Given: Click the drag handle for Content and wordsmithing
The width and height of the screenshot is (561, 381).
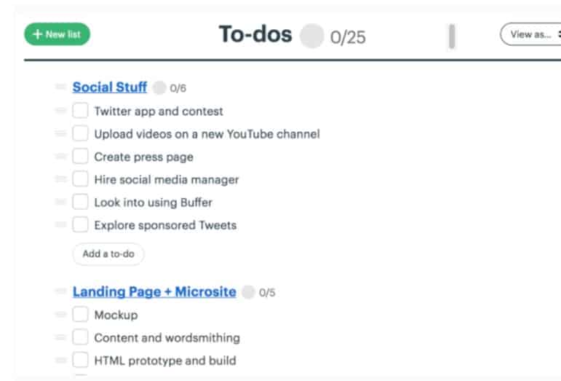Looking at the screenshot, I should (x=60, y=337).
